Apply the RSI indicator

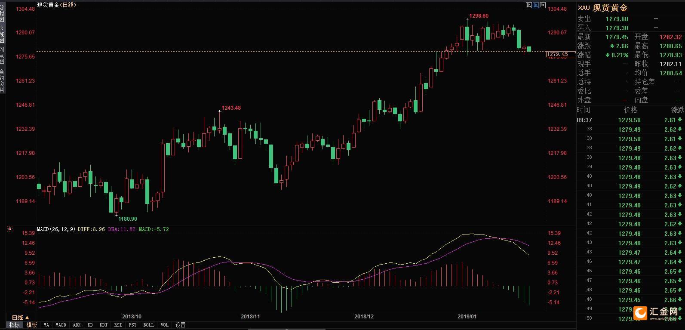(x=118, y=325)
